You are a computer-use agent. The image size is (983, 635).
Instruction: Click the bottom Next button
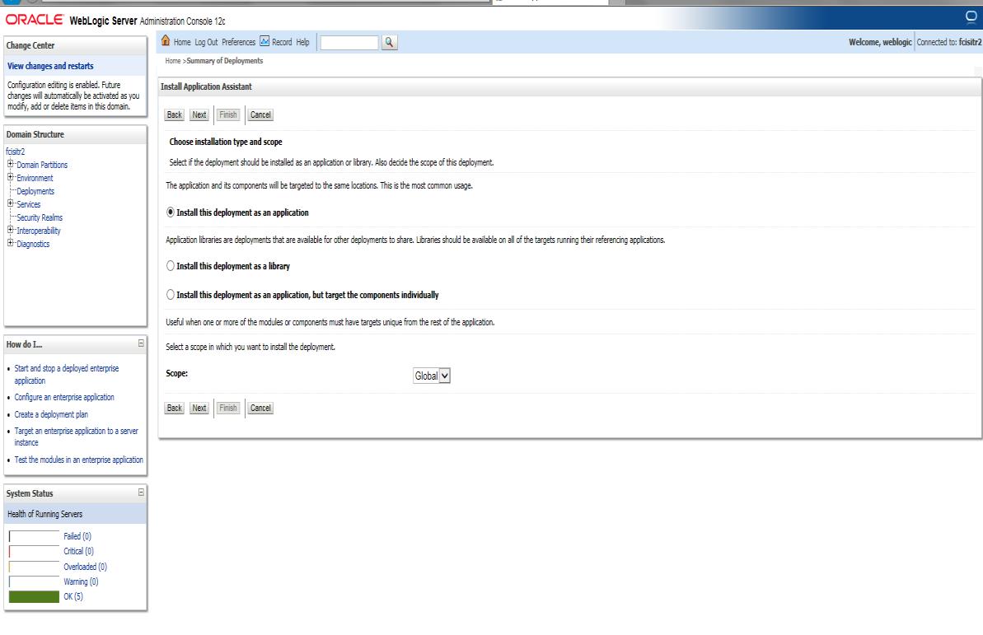pyautogui.click(x=199, y=408)
